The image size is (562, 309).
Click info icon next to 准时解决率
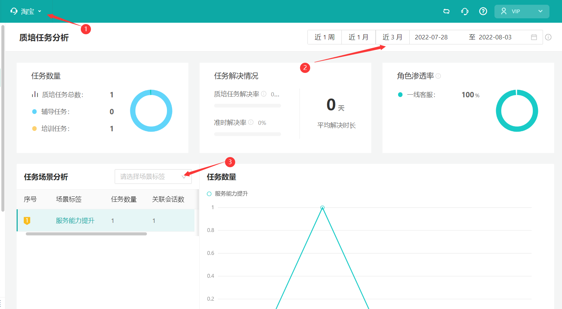(251, 122)
